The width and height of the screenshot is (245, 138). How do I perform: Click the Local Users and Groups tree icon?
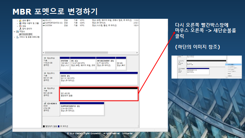[20, 23]
